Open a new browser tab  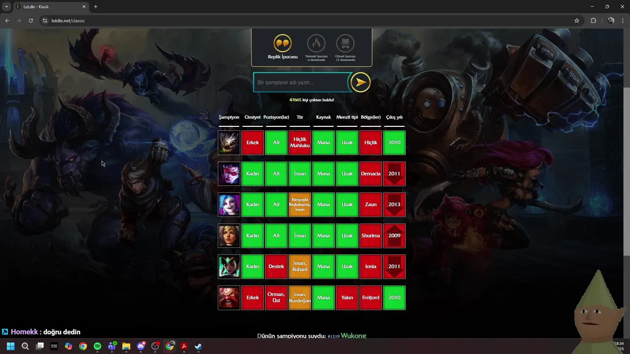pos(95,6)
